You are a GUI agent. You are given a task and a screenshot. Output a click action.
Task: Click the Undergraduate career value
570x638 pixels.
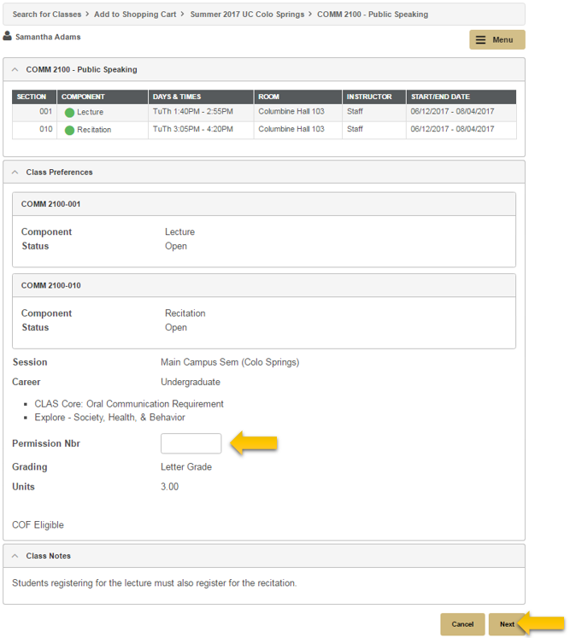click(x=191, y=382)
